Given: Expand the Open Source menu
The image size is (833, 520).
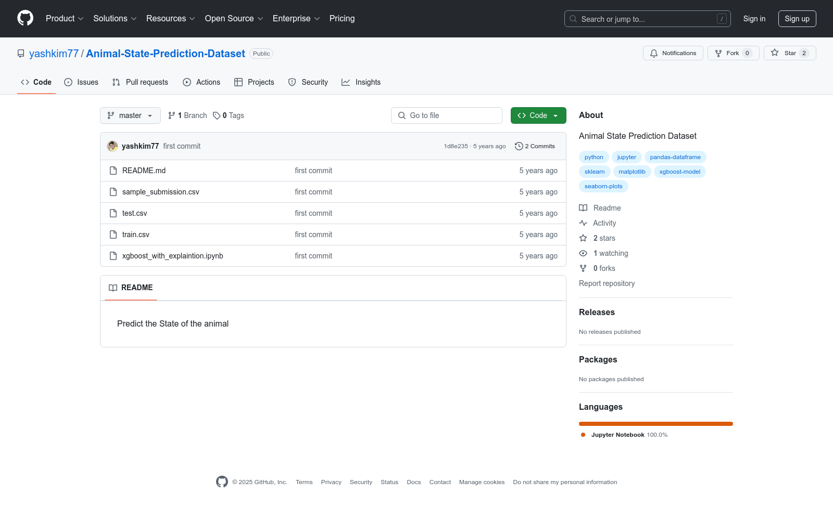Looking at the screenshot, I should pyautogui.click(x=234, y=19).
